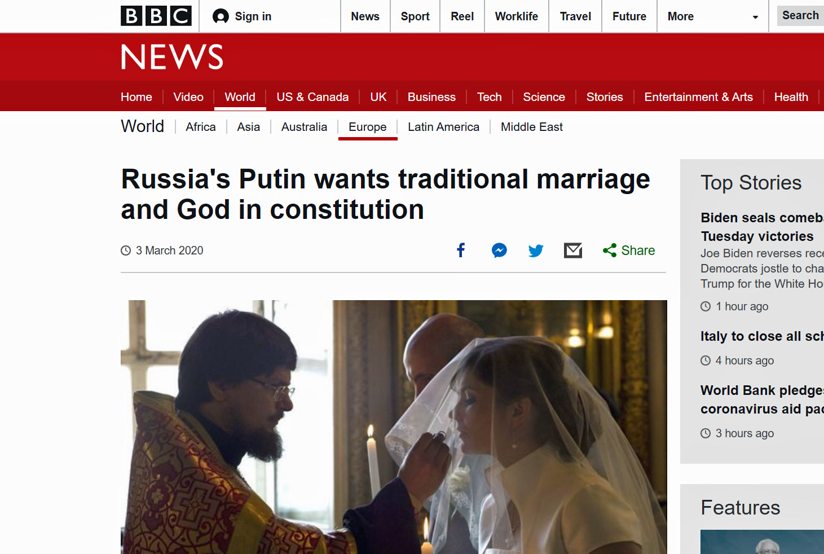This screenshot has height=554, width=824.
Task: Share article on Facebook icon
Action: point(461,250)
